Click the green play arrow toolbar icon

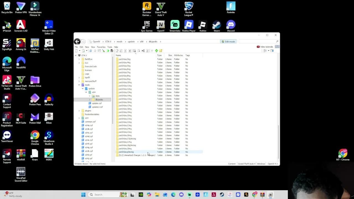click(108, 51)
